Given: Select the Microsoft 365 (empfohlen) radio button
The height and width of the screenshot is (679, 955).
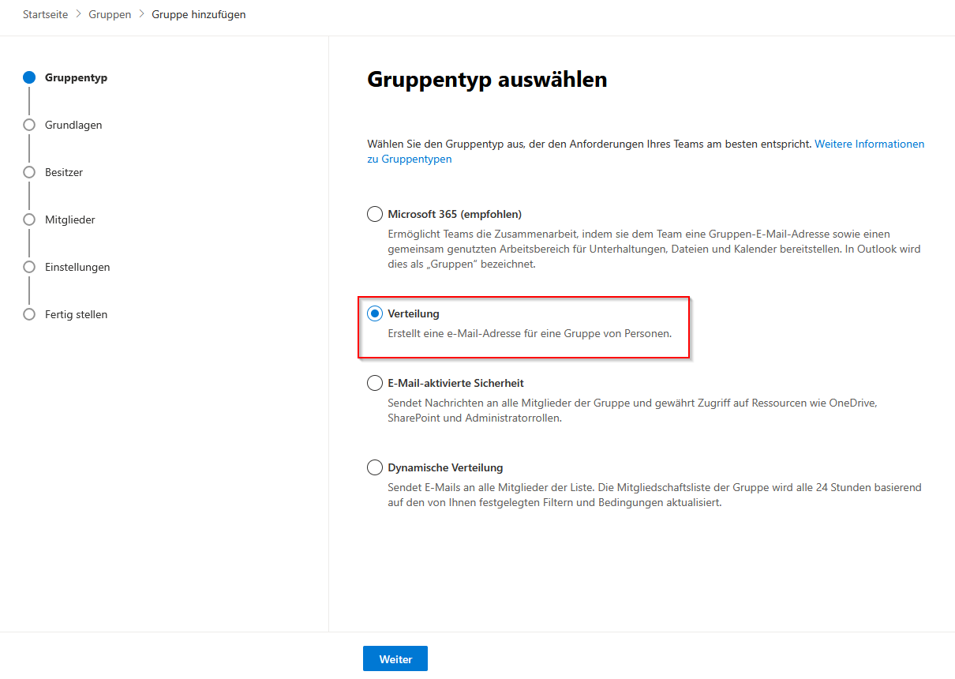Looking at the screenshot, I should [375, 214].
